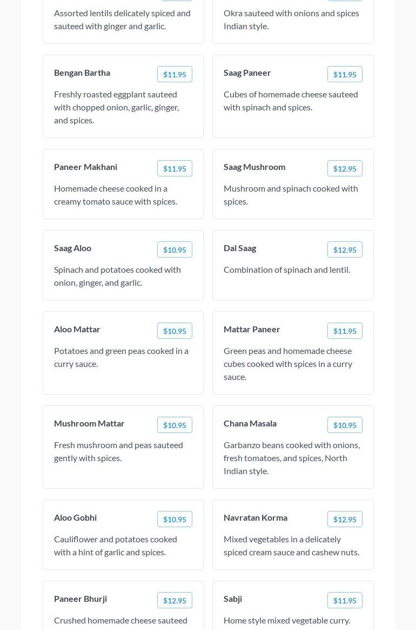Open the Mattar Paneer dish title
This screenshot has height=630, width=416.
click(x=252, y=329)
